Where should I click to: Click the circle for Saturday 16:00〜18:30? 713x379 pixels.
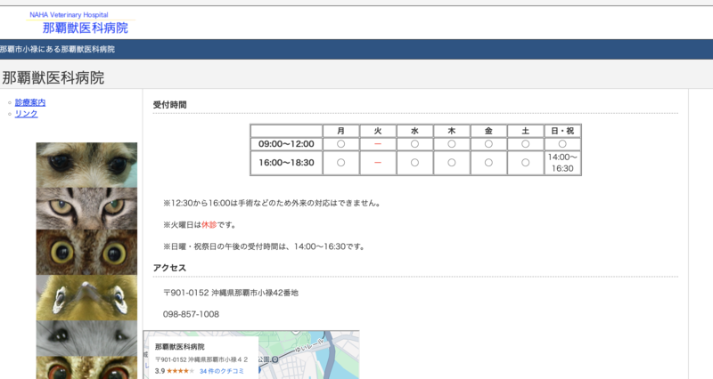tap(526, 163)
